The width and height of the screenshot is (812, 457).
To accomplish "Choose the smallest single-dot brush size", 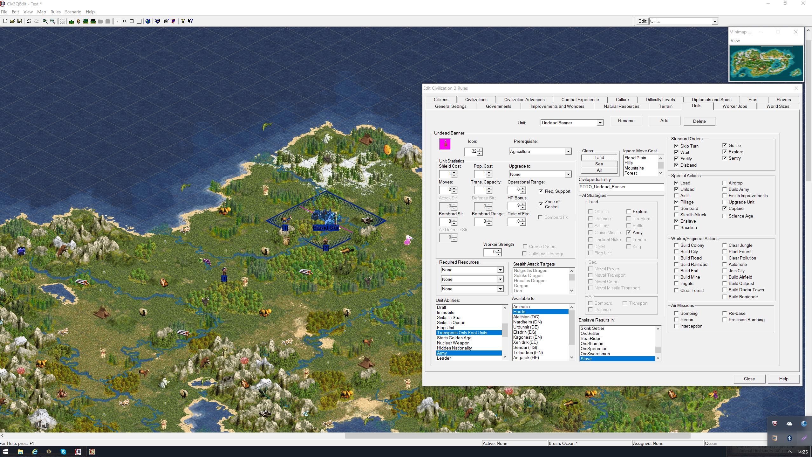I will pos(117,21).
